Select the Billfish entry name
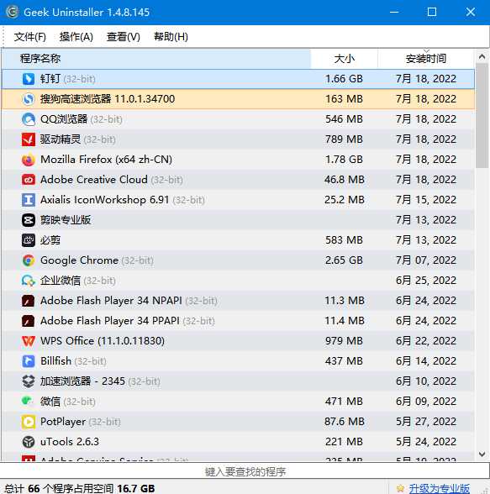 [55, 361]
